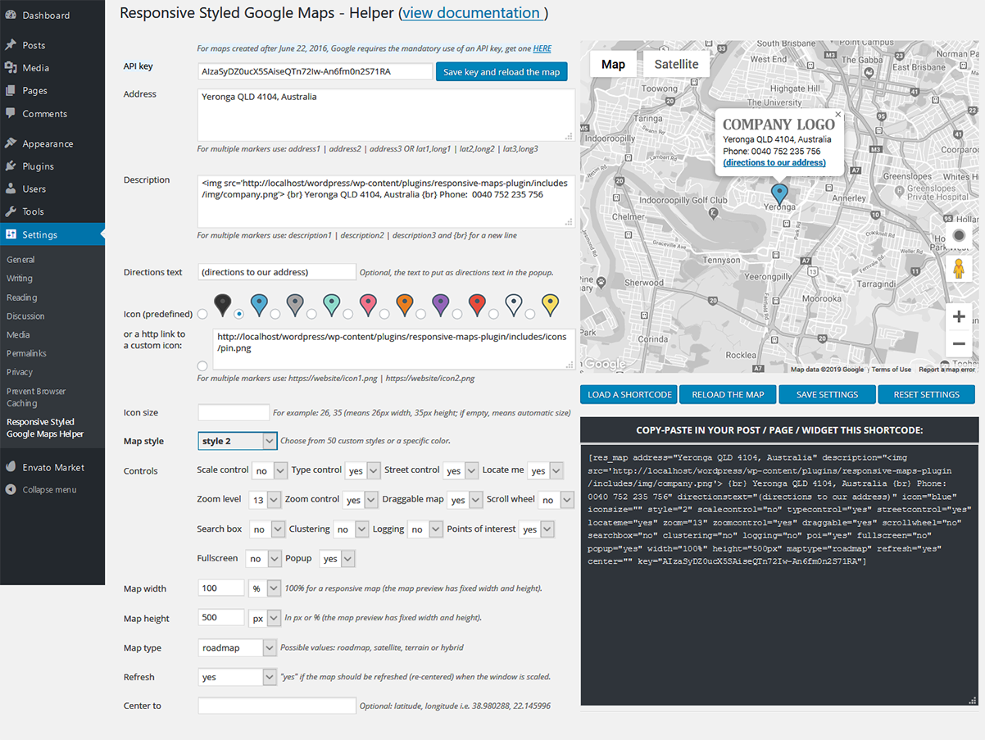Click the Pages icon in sidebar
The width and height of the screenshot is (985, 740).
(x=11, y=91)
